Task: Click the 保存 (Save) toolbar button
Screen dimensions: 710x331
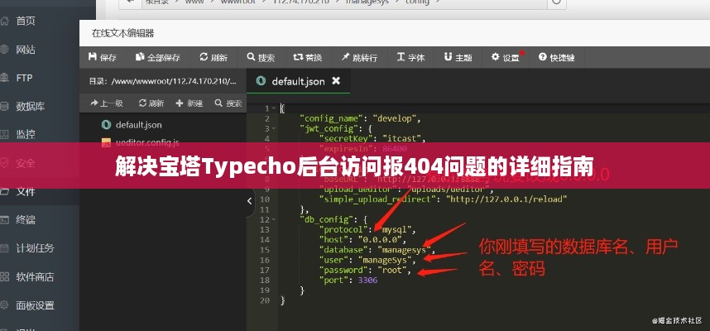Action: [x=103, y=57]
